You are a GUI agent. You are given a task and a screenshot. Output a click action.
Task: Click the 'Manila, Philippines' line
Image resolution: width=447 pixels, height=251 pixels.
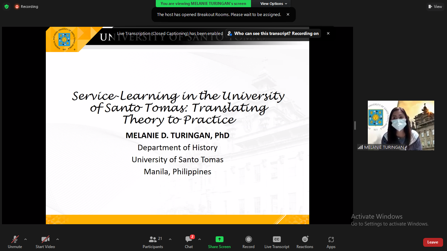pyautogui.click(x=177, y=172)
